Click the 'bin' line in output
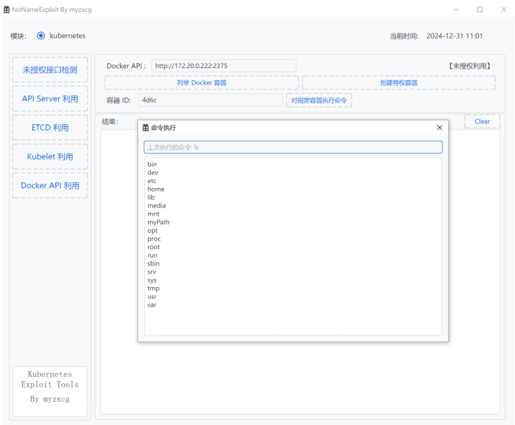 (x=152, y=164)
